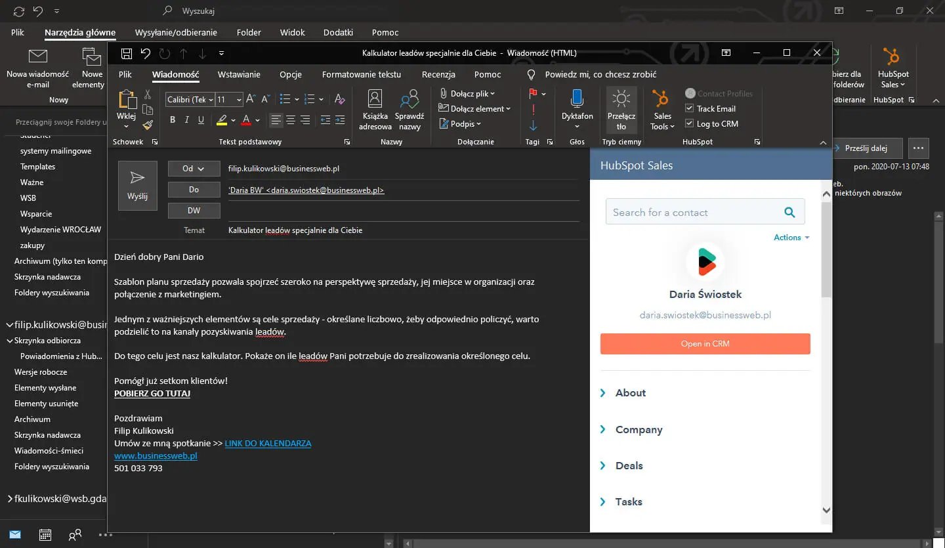Align text right

pos(304,120)
